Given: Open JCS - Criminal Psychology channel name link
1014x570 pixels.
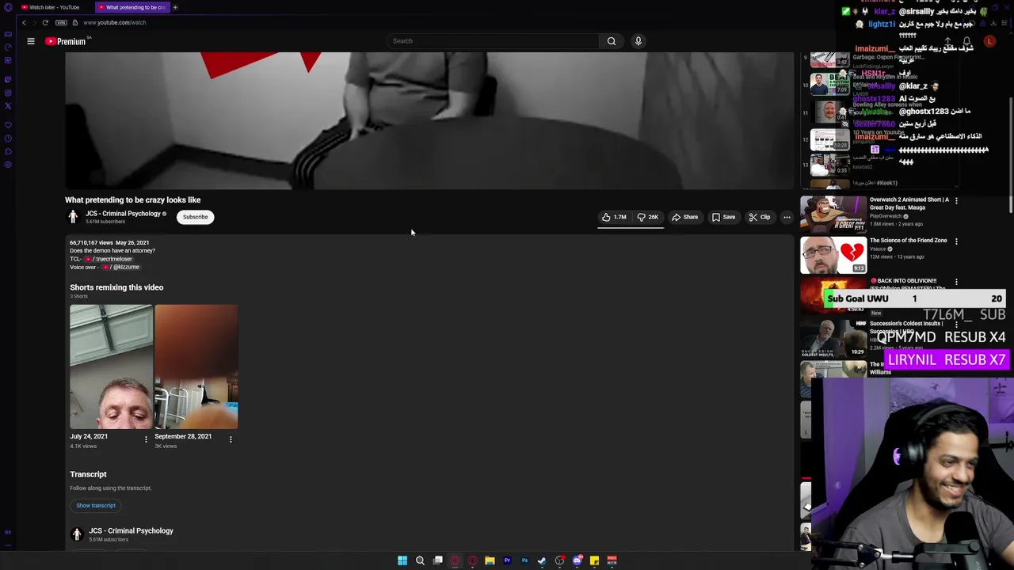Looking at the screenshot, I should pos(123,214).
